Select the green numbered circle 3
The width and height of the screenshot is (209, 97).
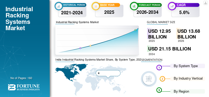(159, 90)
